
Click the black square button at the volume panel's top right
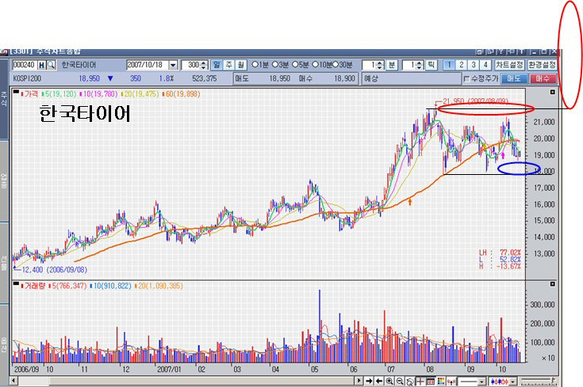[553, 284]
